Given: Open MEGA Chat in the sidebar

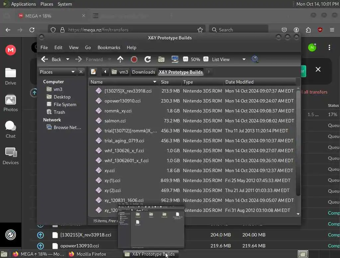Looking at the screenshot, I should (x=10, y=130).
